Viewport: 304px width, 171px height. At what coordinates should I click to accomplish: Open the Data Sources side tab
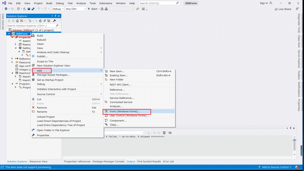point(3,22)
